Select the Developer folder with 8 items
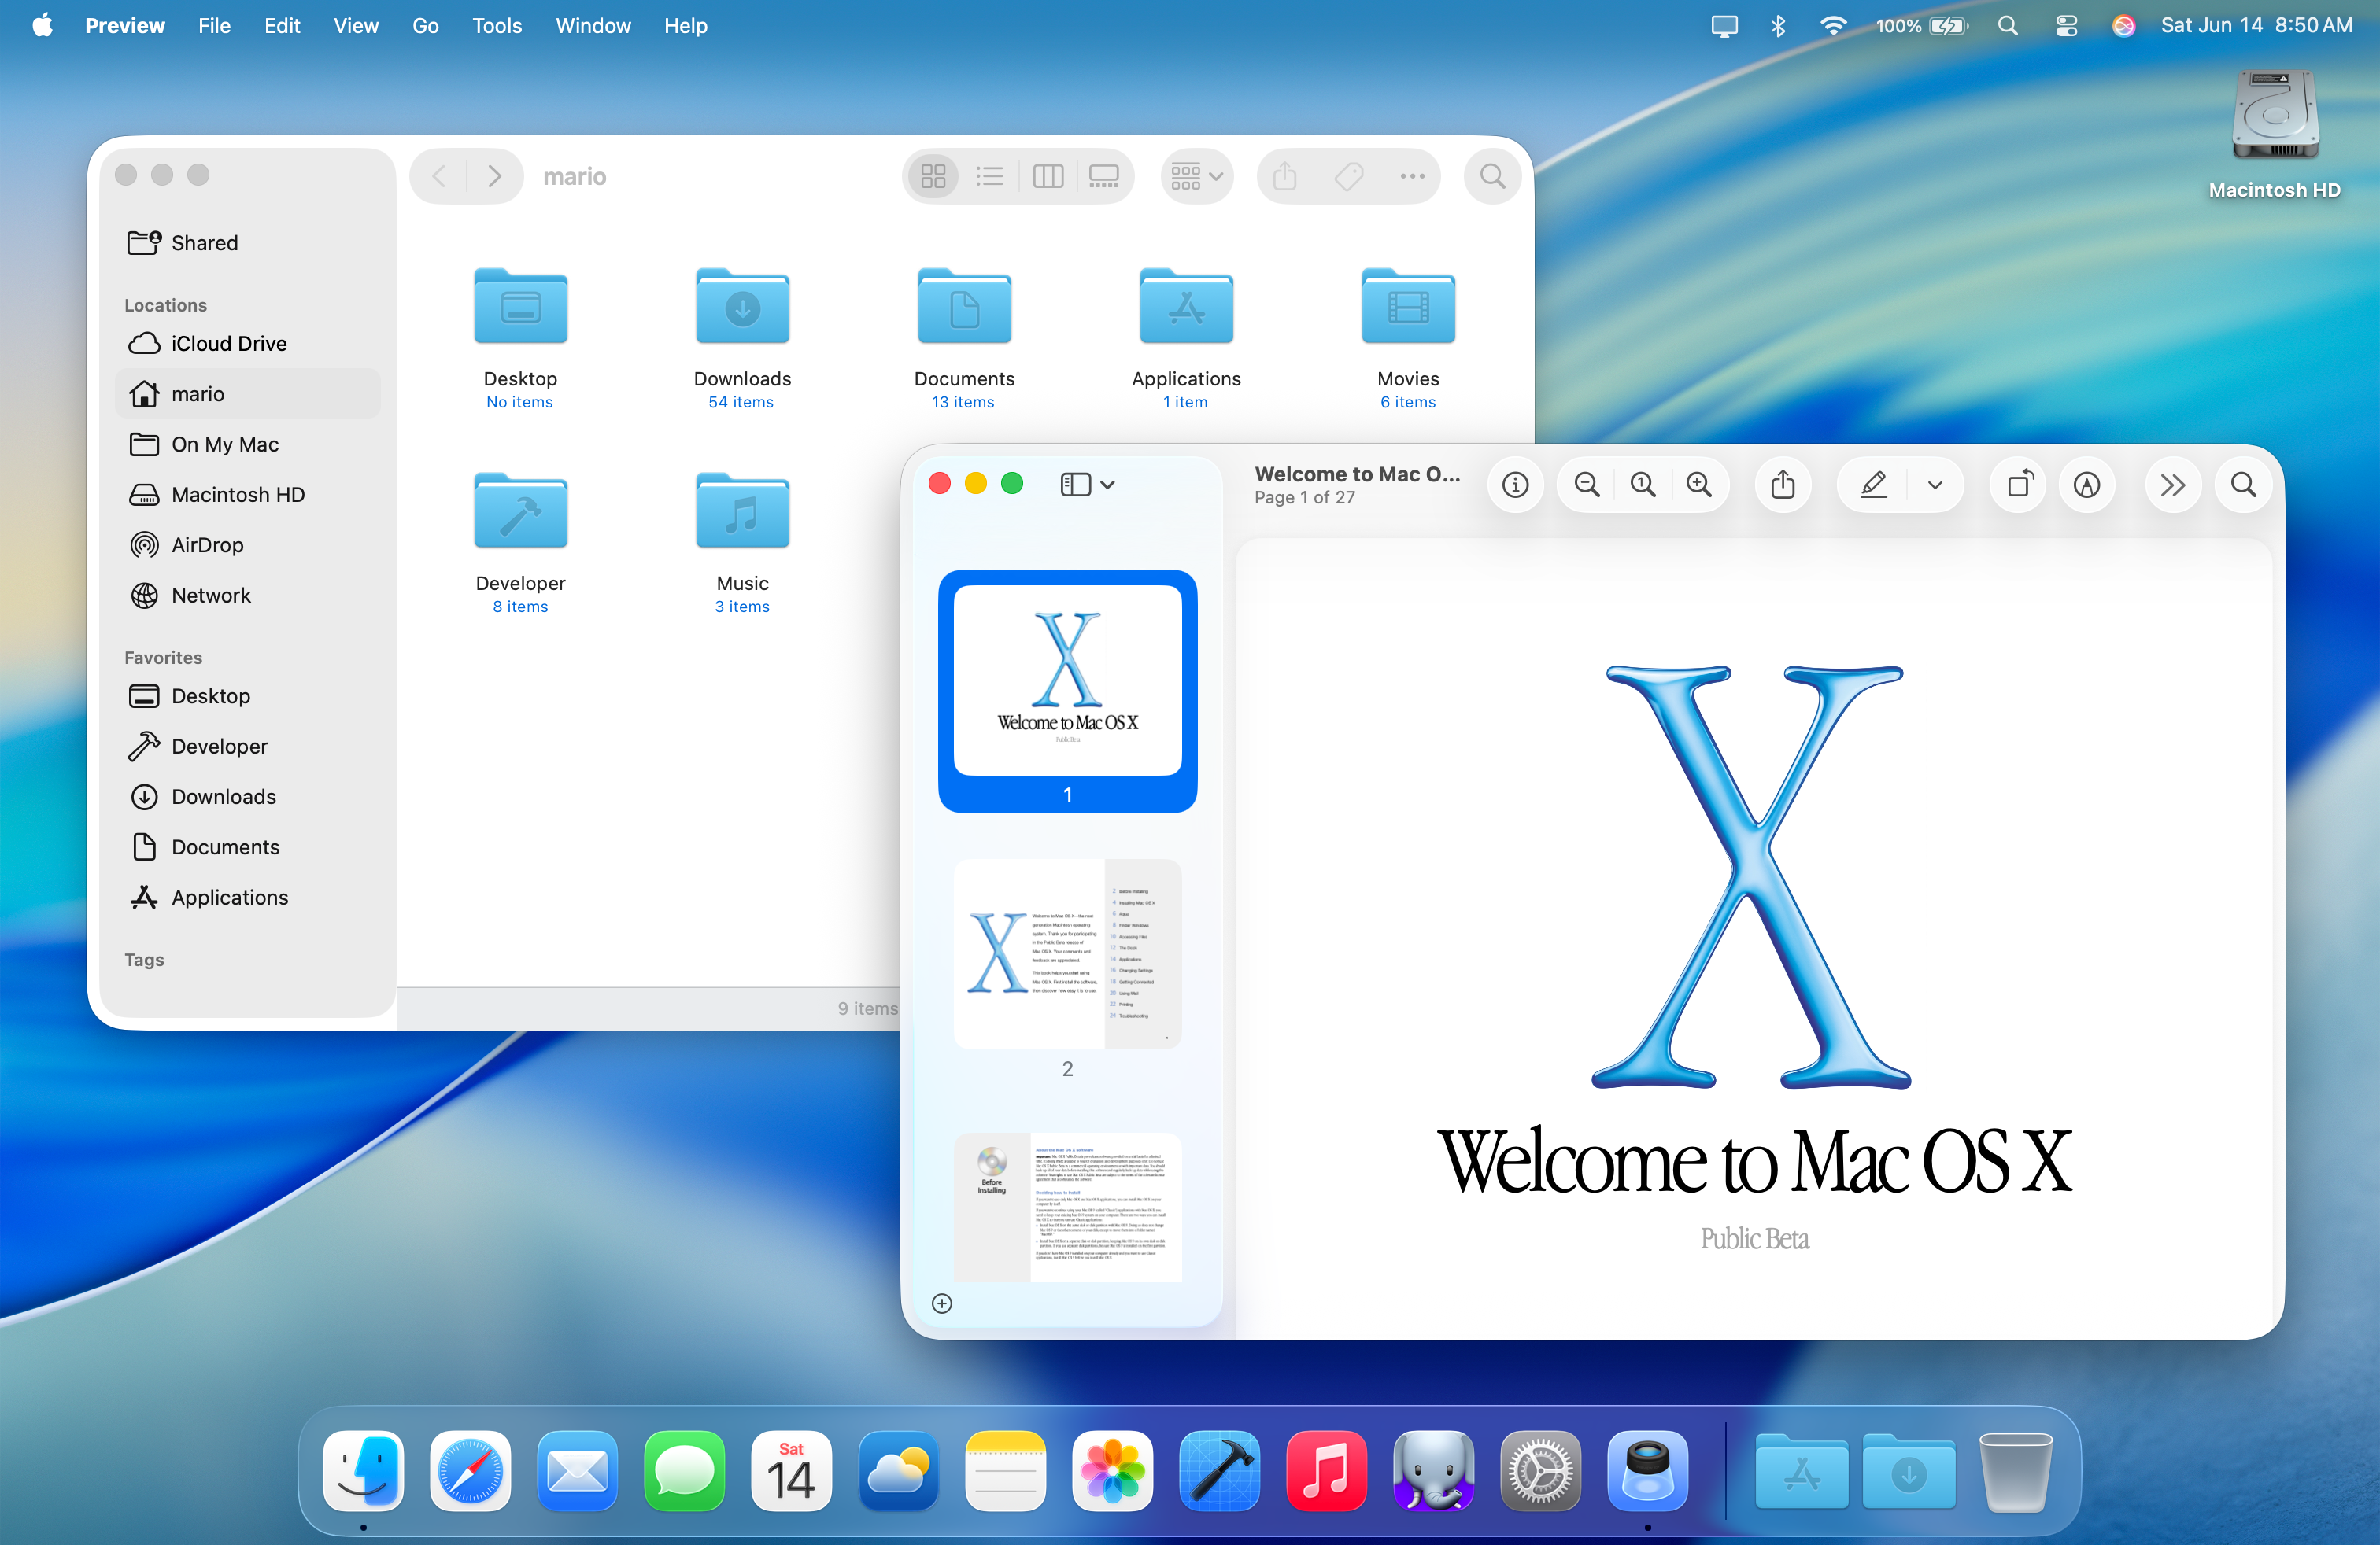This screenshot has width=2380, height=1545. point(520,511)
